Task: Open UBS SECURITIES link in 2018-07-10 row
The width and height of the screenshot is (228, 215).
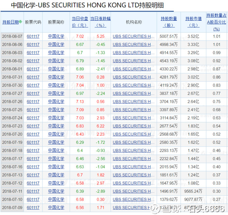Action: click(x=133, y=199)
